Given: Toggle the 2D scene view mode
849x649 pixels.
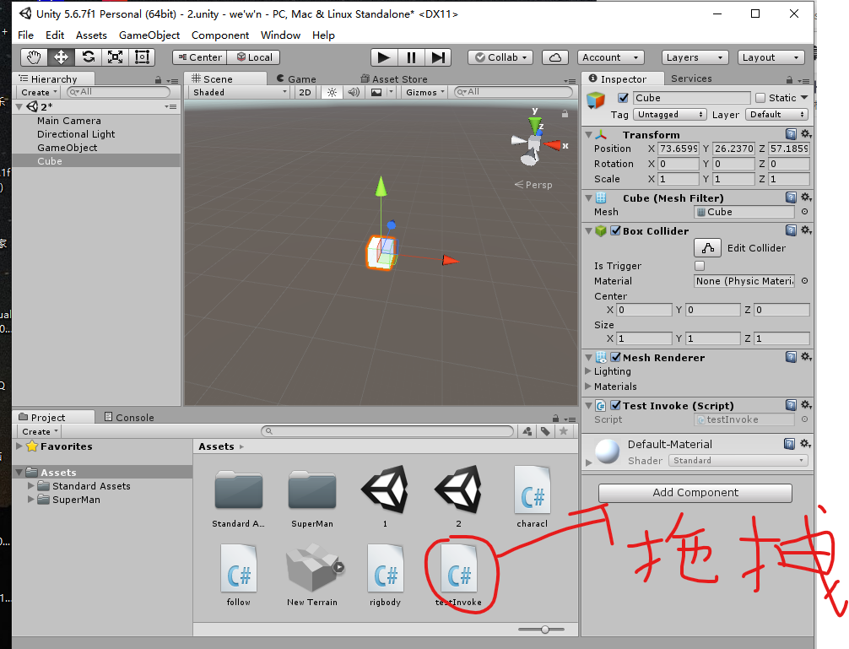Looking at the screenshot, I should click(305, 93).
